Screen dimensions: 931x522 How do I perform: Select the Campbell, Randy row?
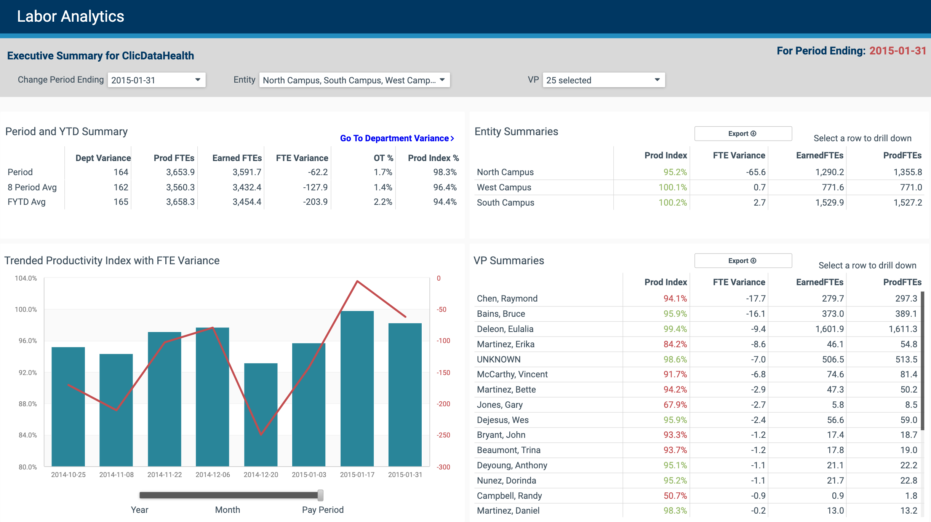tap(697, 496)
